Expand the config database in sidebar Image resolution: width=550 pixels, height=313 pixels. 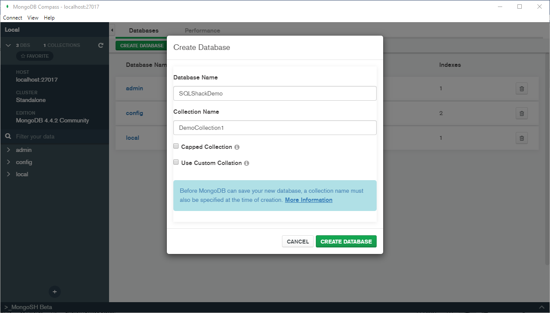[8, 162]
